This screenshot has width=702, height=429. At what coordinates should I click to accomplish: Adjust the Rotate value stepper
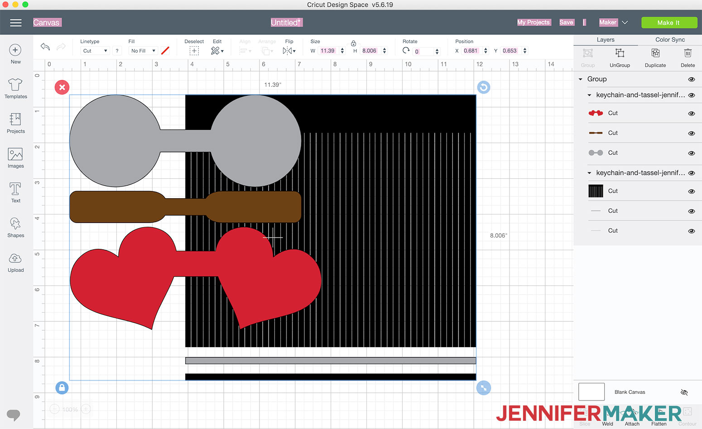tap(437, 51)
